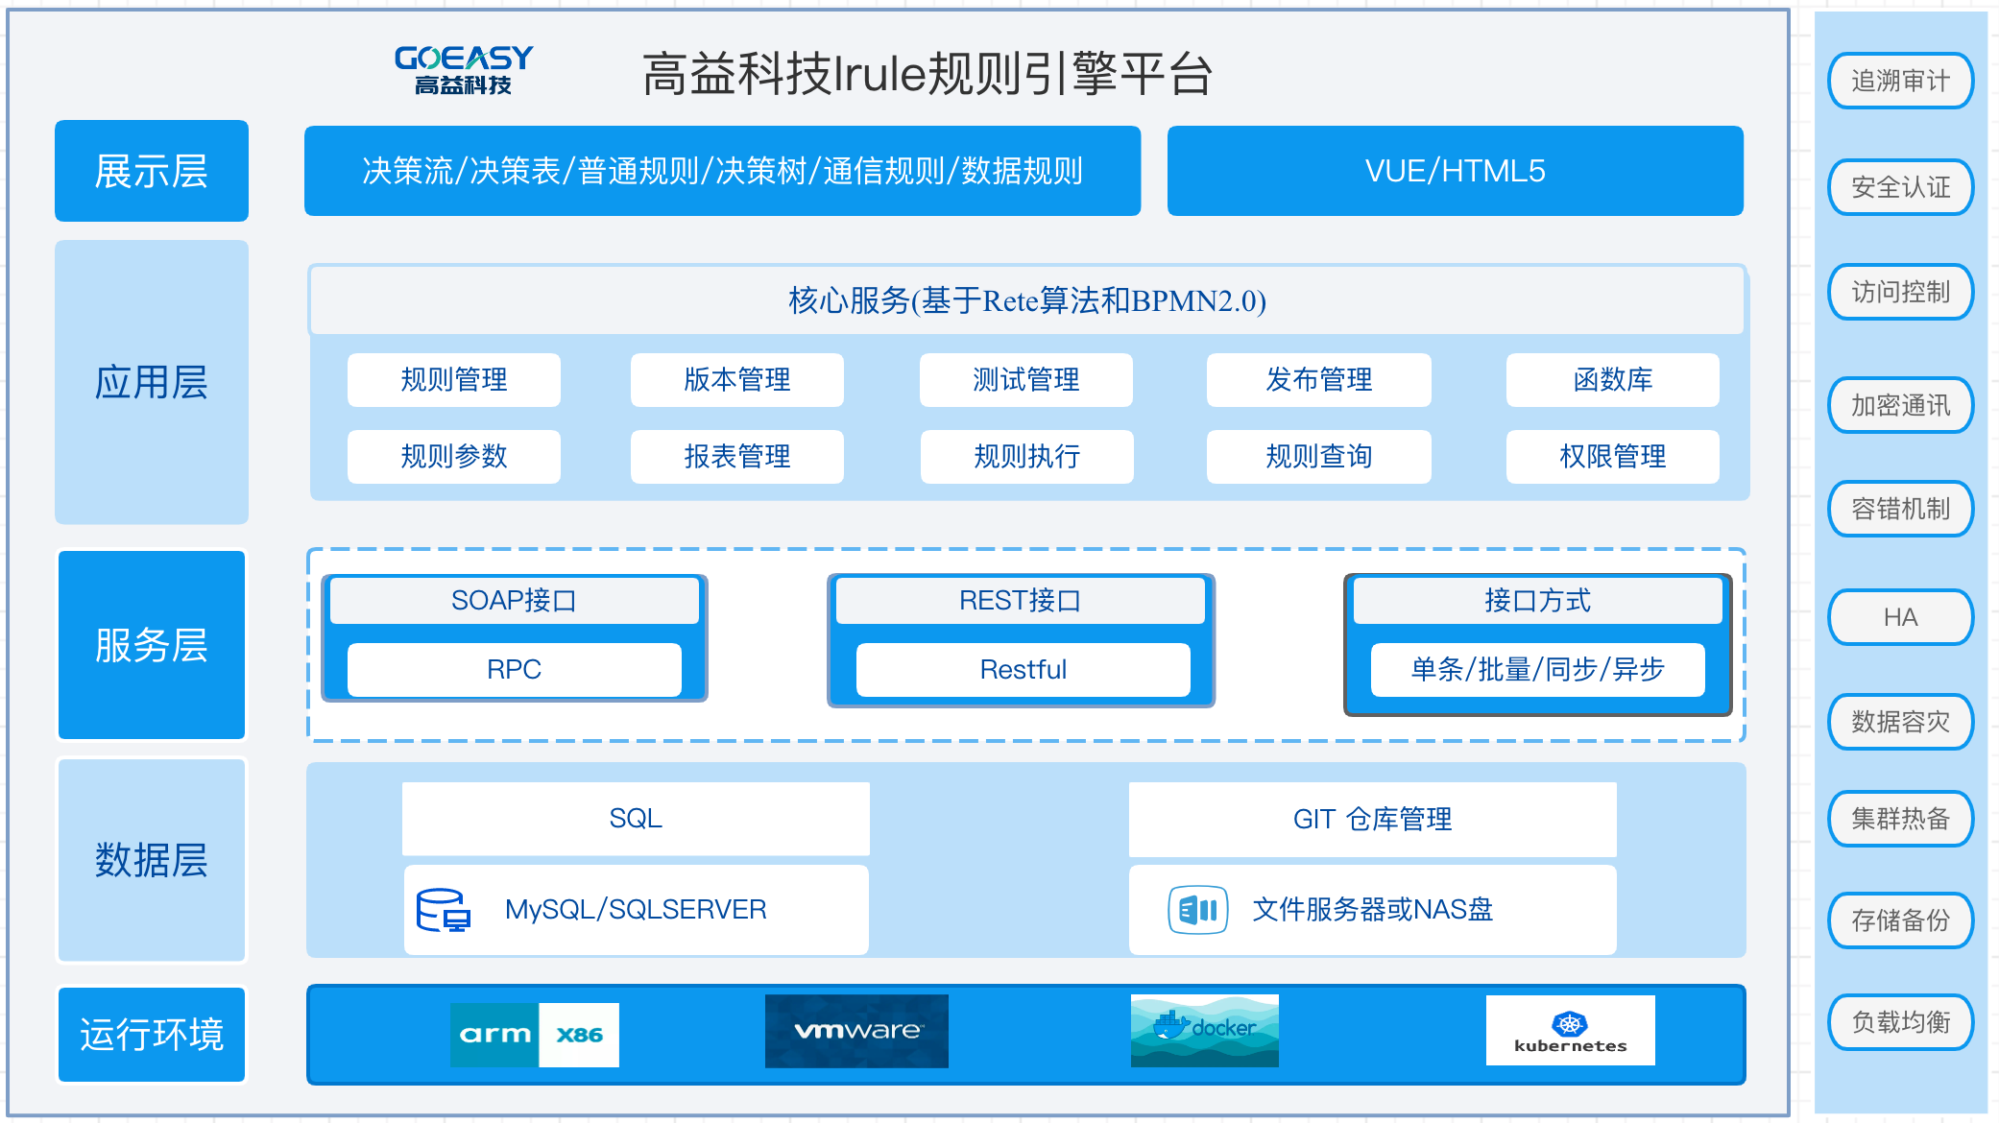Select the arm X86 platform icon
This screenshot has width=1999, height=1123.
(x=534, y=1034)
